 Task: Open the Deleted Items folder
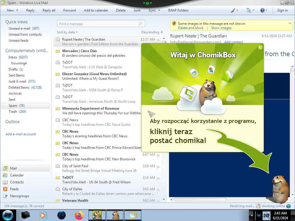coord(25,87)
